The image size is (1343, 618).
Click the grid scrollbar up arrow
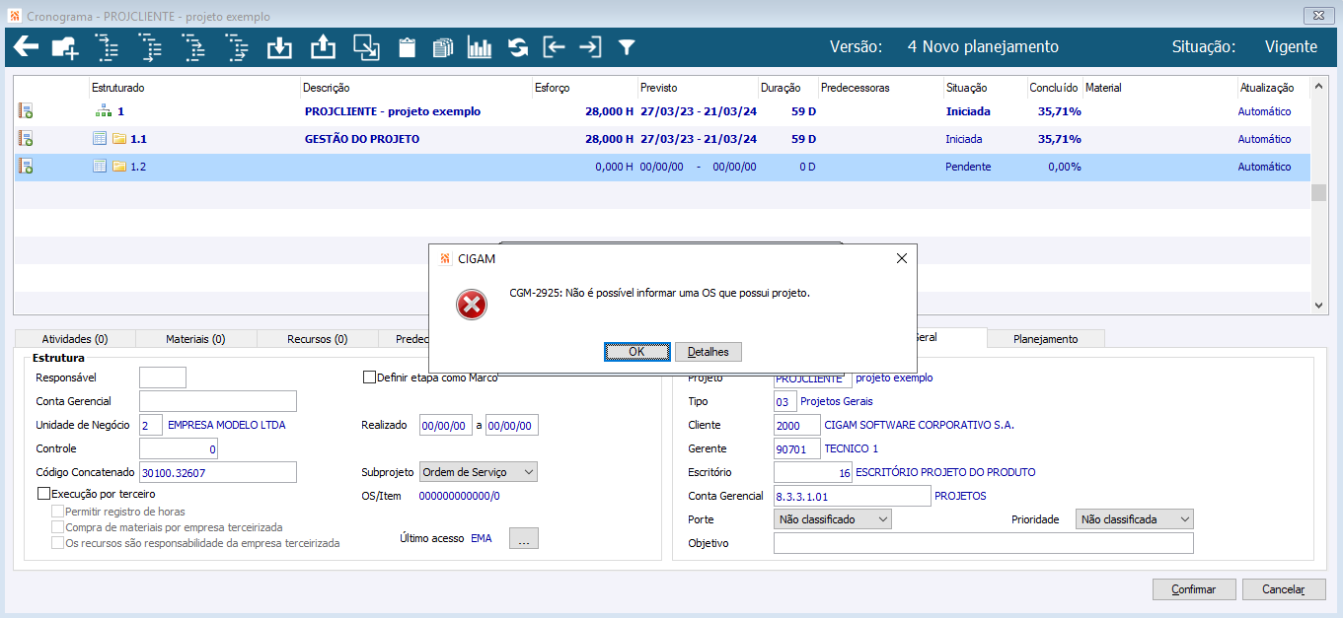1319,88
